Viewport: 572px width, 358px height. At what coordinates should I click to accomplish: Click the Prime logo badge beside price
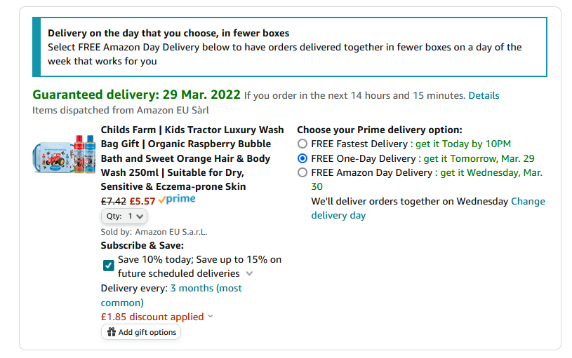(x=177, y=199)
